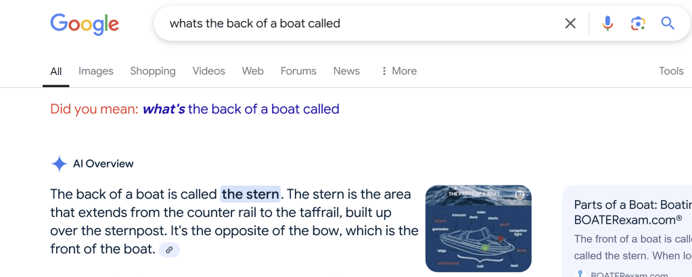Go to the Forums tab
The height and width of the screenshot is (277, 692).
298,71
